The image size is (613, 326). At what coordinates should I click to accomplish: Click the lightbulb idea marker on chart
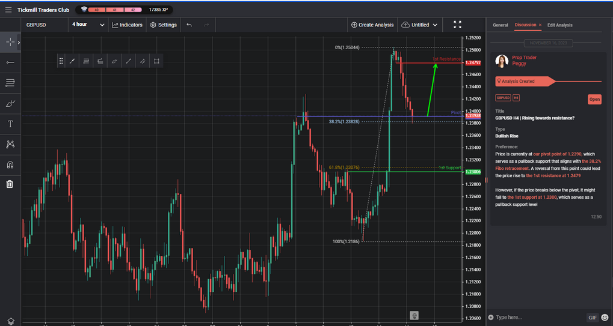pos(414,315)
